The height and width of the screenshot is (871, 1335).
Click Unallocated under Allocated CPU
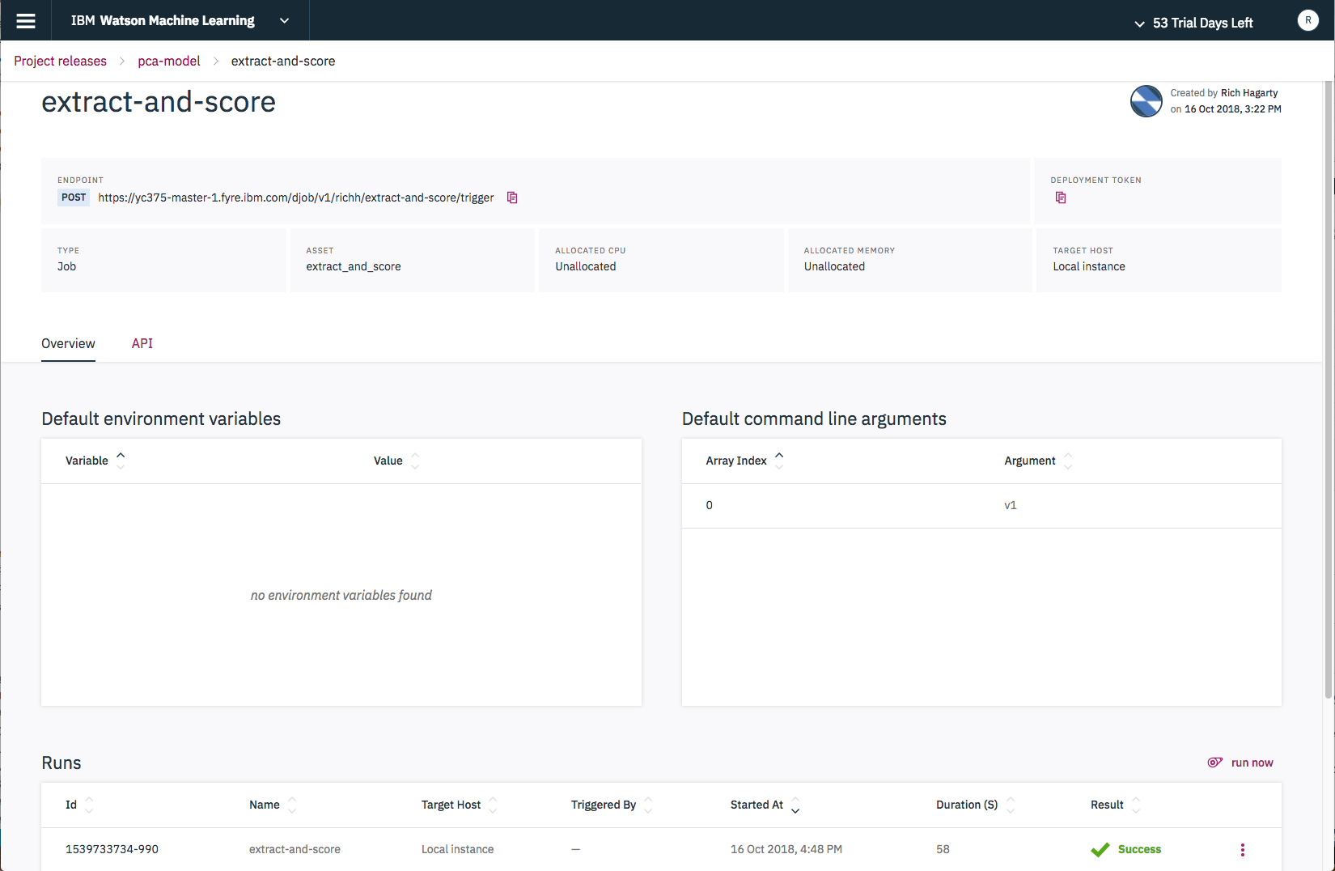586,266
